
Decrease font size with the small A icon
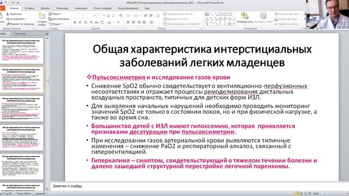(x=114, y=16)
